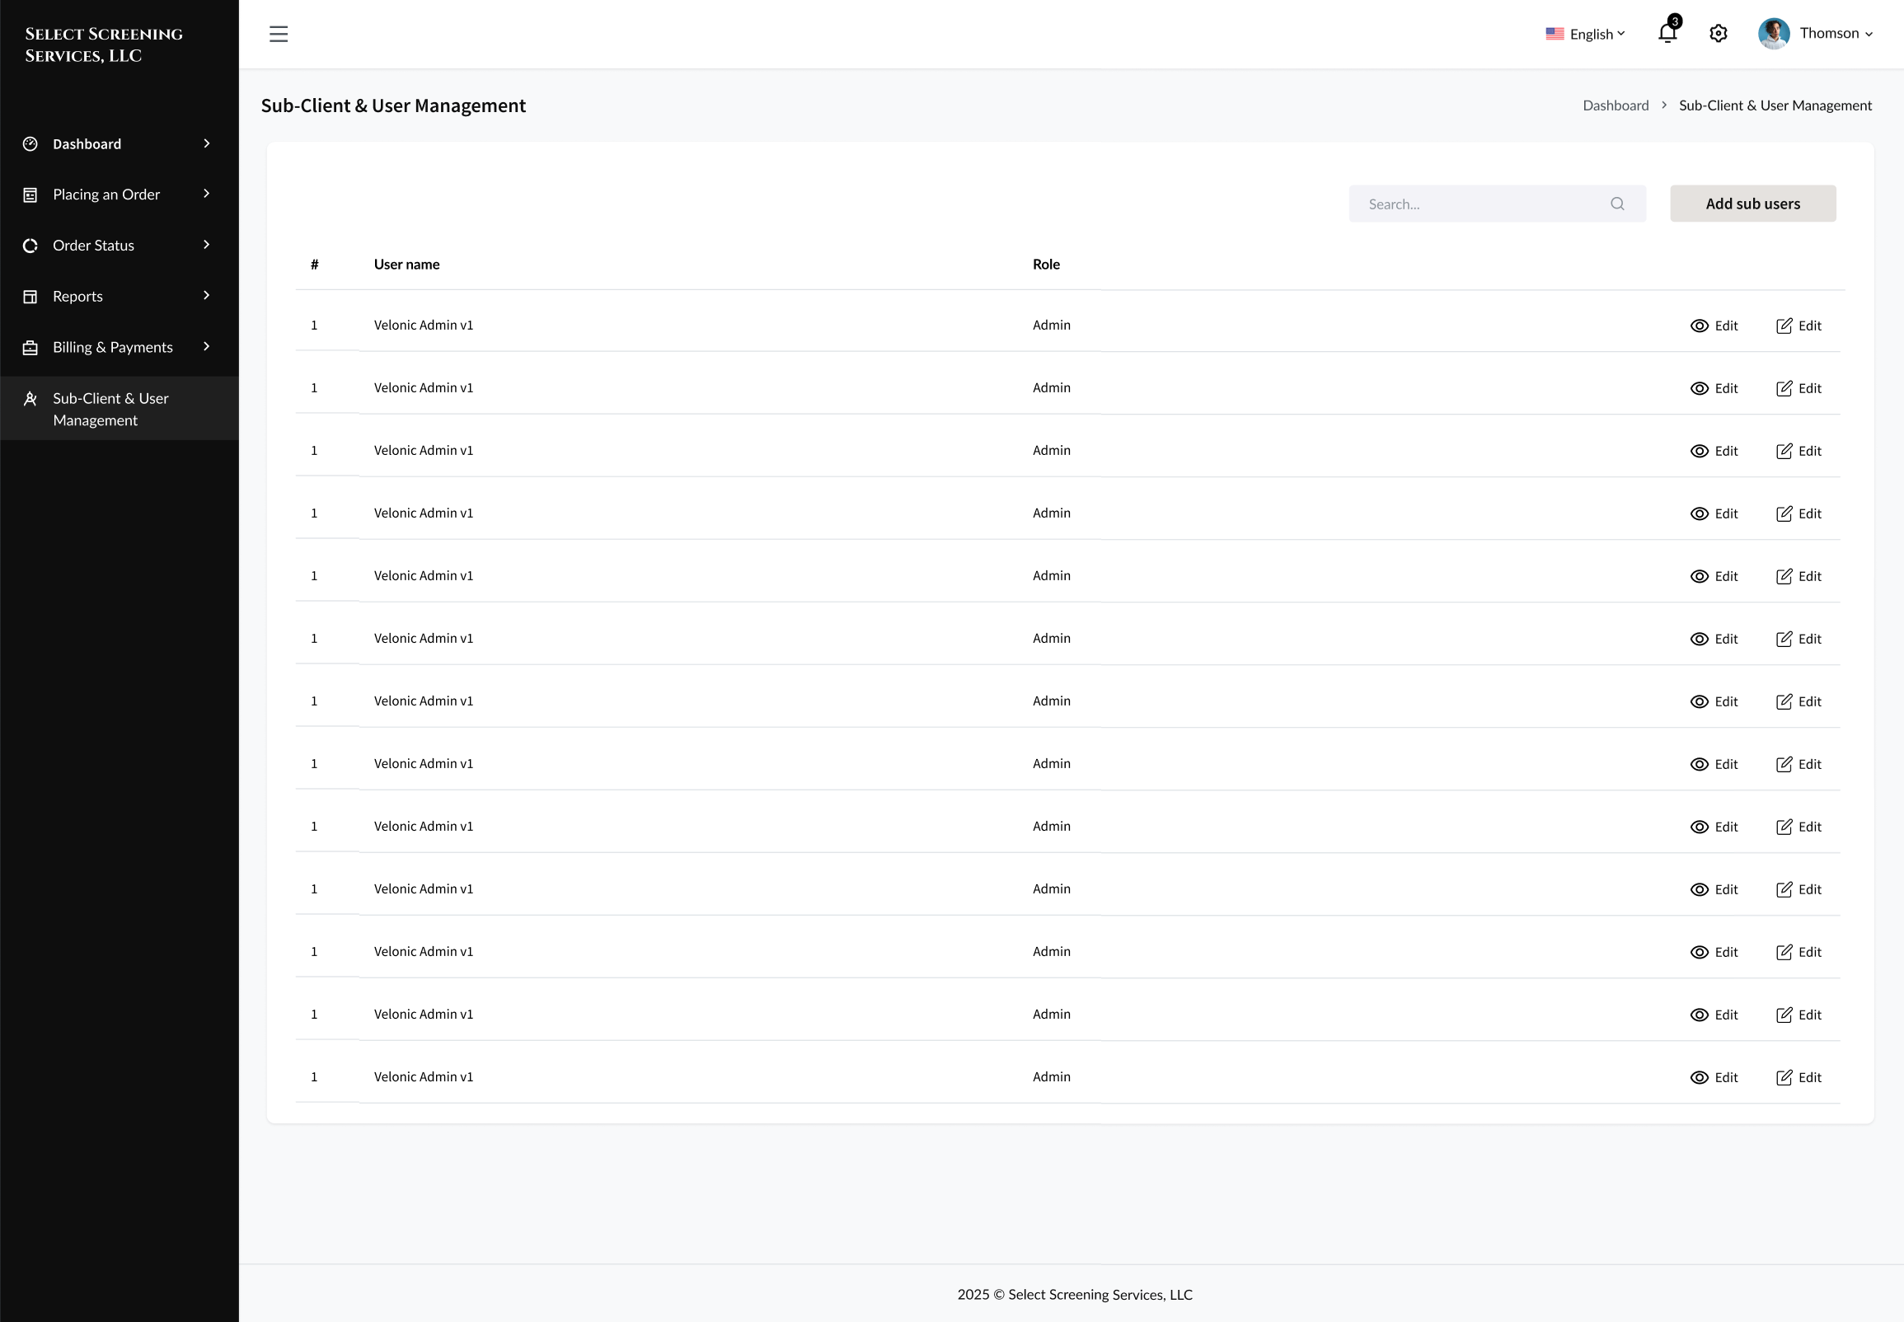Focus the Search... input field
Viewport: 1904px width, 1322px height.
click(x=1498, y=204)
